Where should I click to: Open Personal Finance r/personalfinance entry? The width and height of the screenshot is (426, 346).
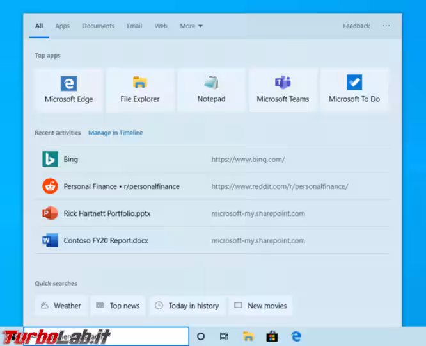click(x=213, y=186)
